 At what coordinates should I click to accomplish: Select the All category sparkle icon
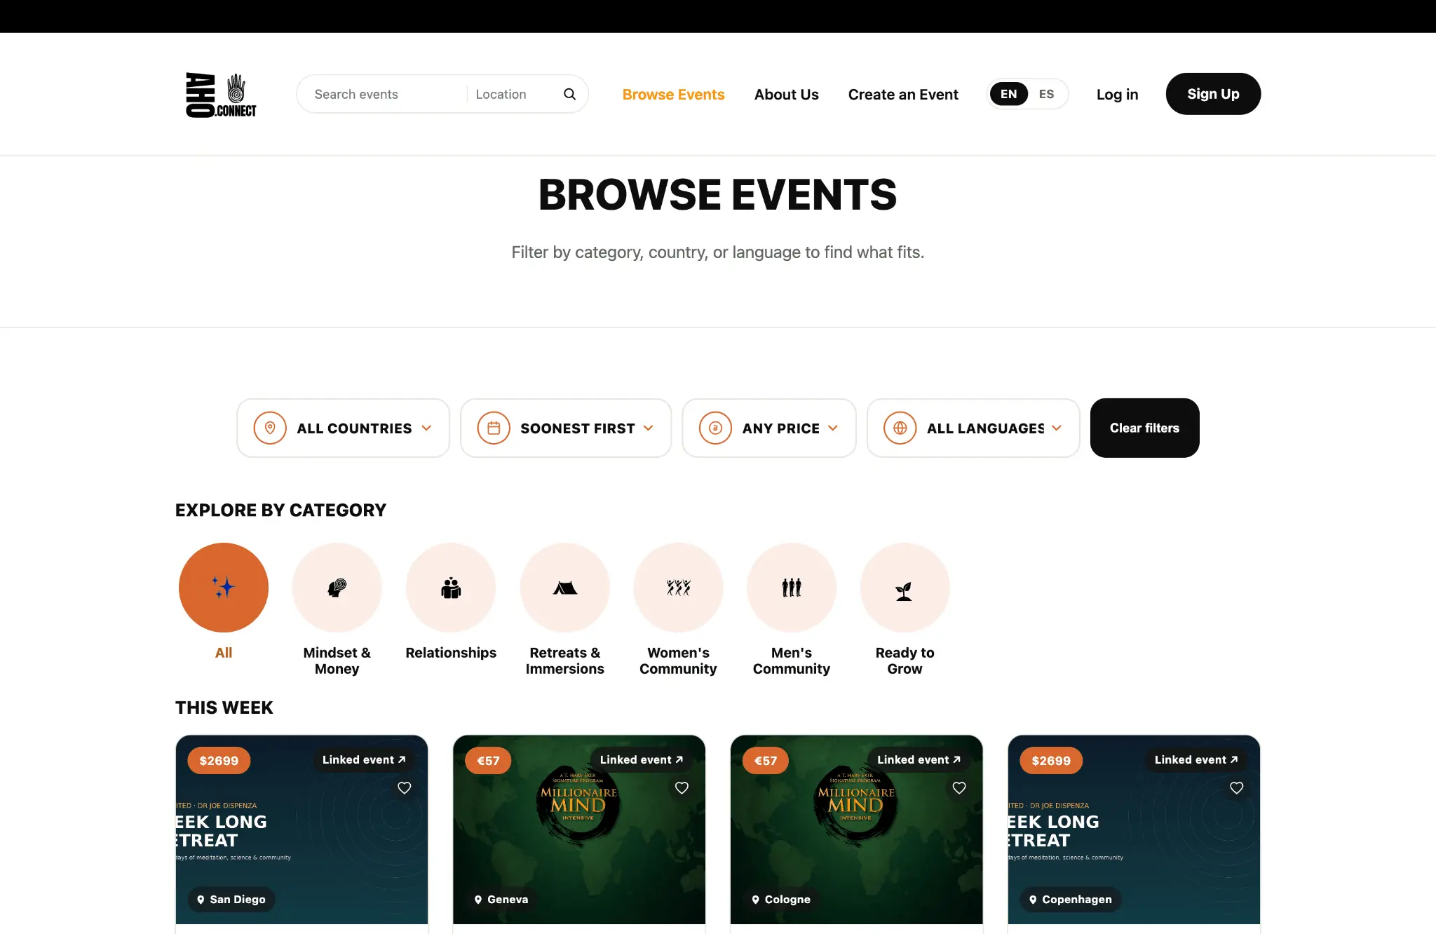click(224, 588)
